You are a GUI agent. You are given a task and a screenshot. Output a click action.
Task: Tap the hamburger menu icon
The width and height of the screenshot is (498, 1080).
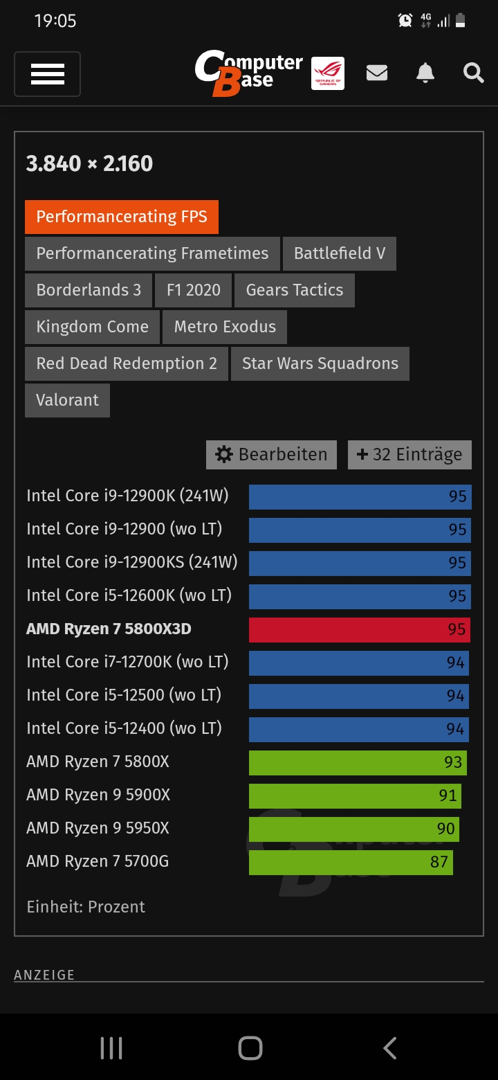pos(47,74)
